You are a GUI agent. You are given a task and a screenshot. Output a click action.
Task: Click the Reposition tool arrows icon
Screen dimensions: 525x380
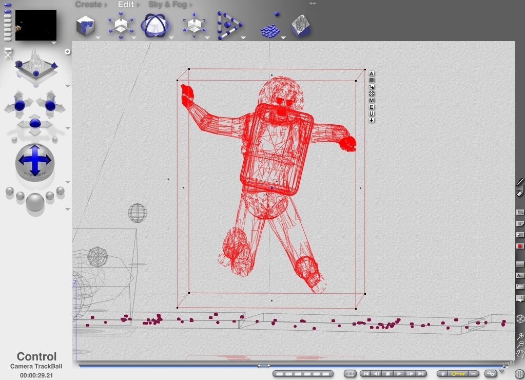(x=194, y=25)
